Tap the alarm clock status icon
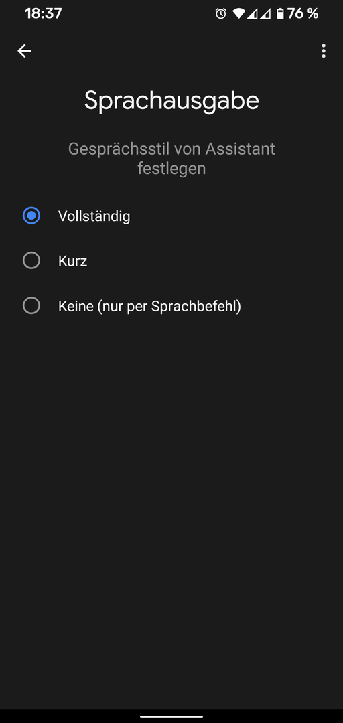343x723 pixels. click(220, 14)
